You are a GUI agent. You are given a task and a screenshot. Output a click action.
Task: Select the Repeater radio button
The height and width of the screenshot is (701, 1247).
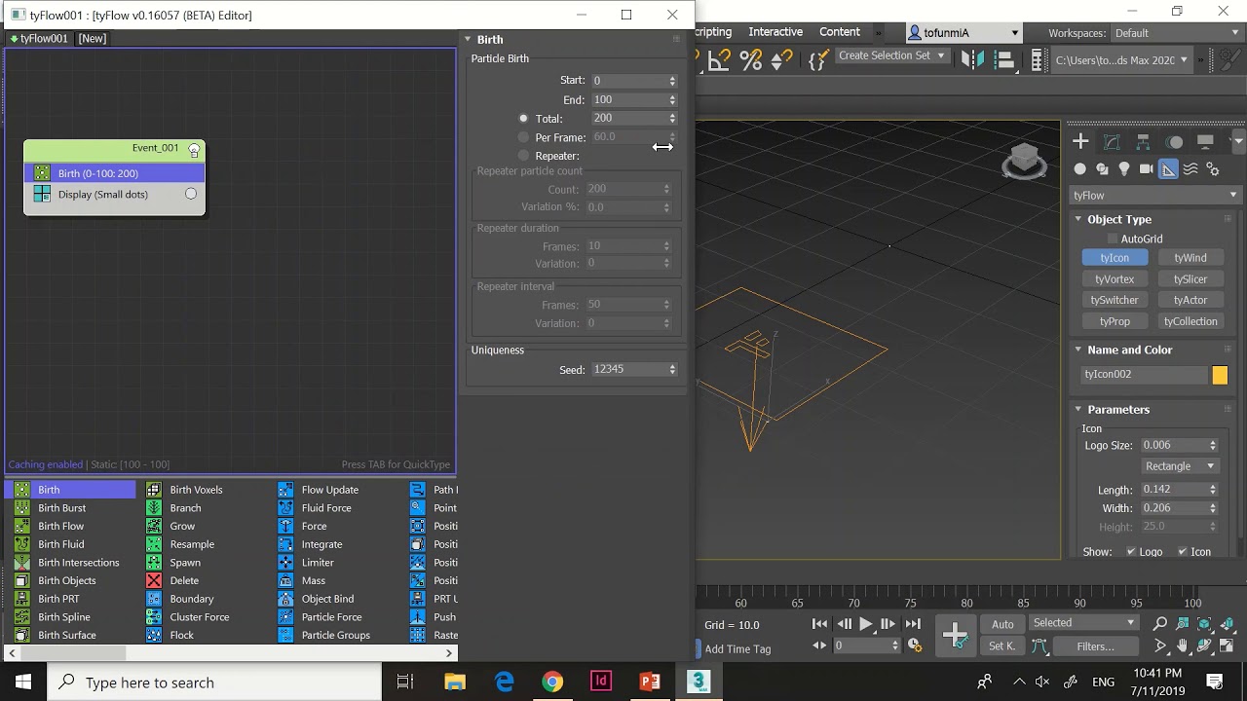tap(523, 156)
